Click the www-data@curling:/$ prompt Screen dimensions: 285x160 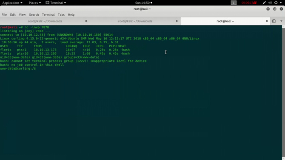18,69
